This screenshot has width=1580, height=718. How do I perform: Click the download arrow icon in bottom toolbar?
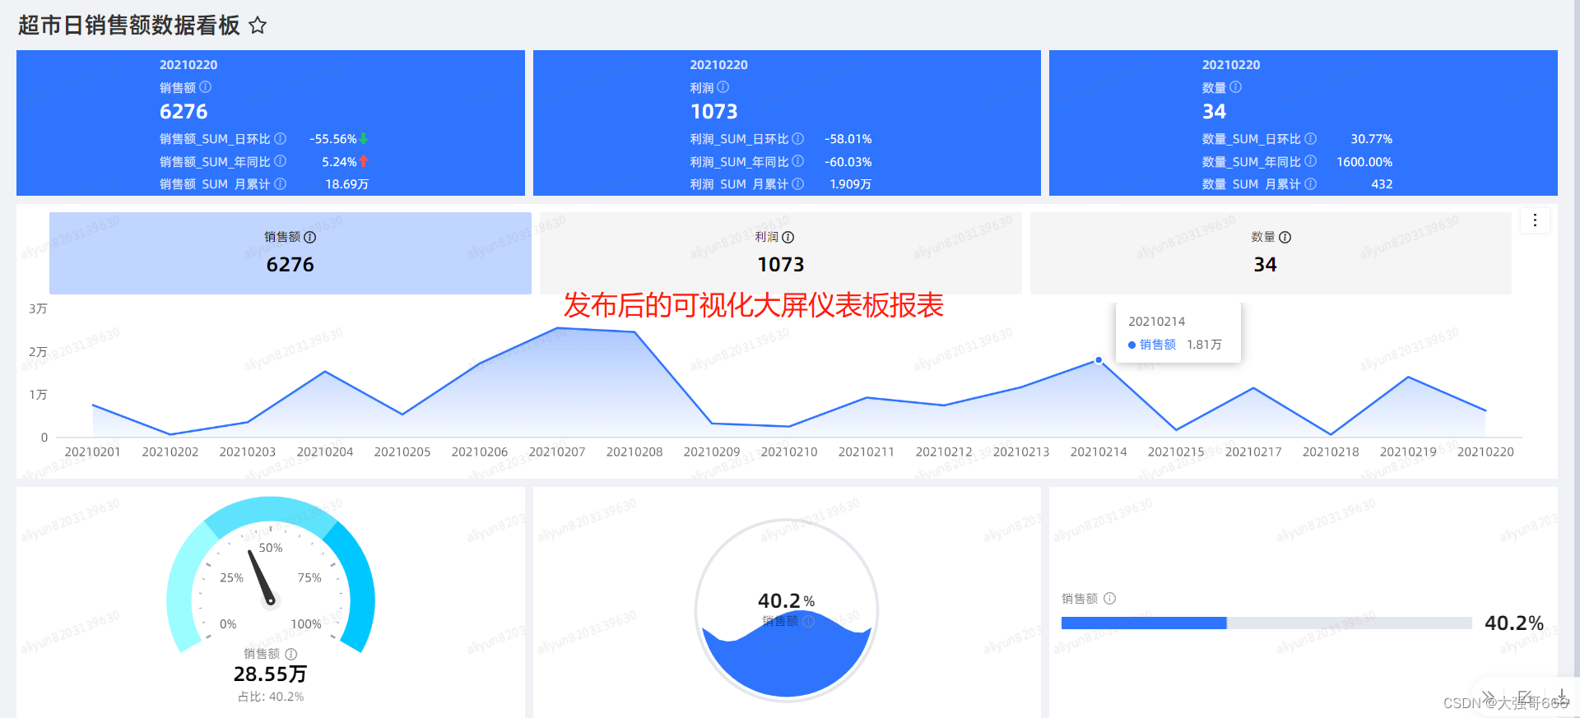1561,697
